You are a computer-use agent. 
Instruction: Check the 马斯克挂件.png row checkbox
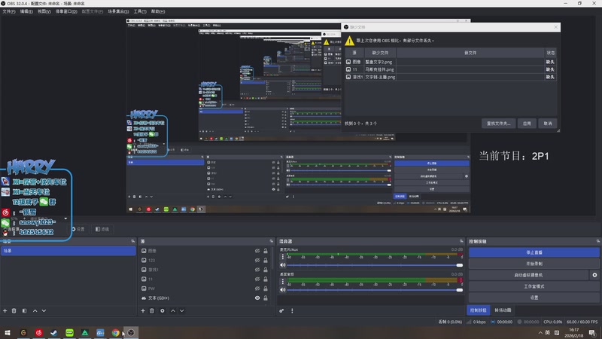(348, 69)
